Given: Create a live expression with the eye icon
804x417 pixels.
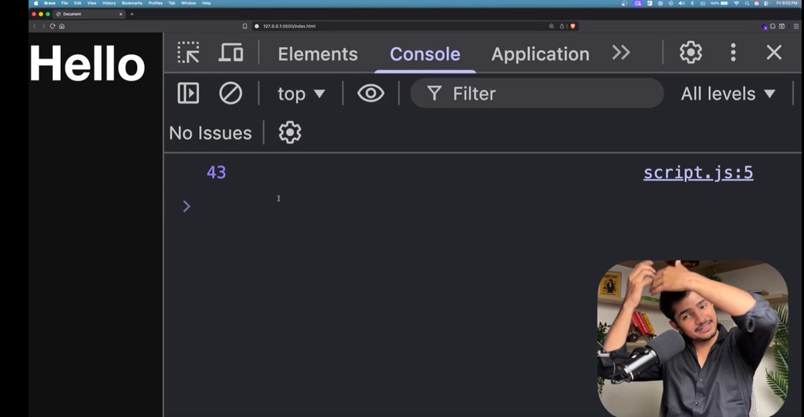Looking at the screenshot, I should (x=370, y=93).
